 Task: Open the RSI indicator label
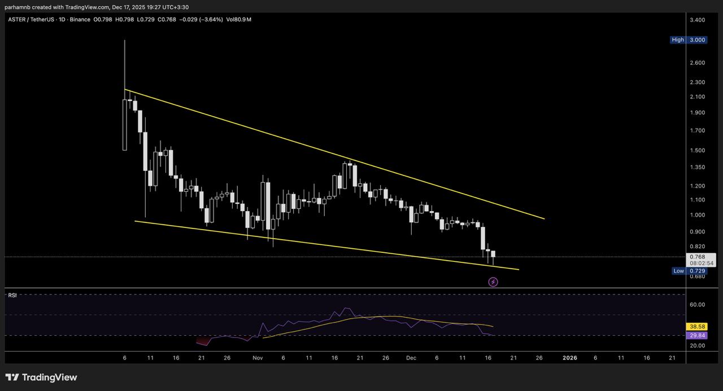coord(12,295)
